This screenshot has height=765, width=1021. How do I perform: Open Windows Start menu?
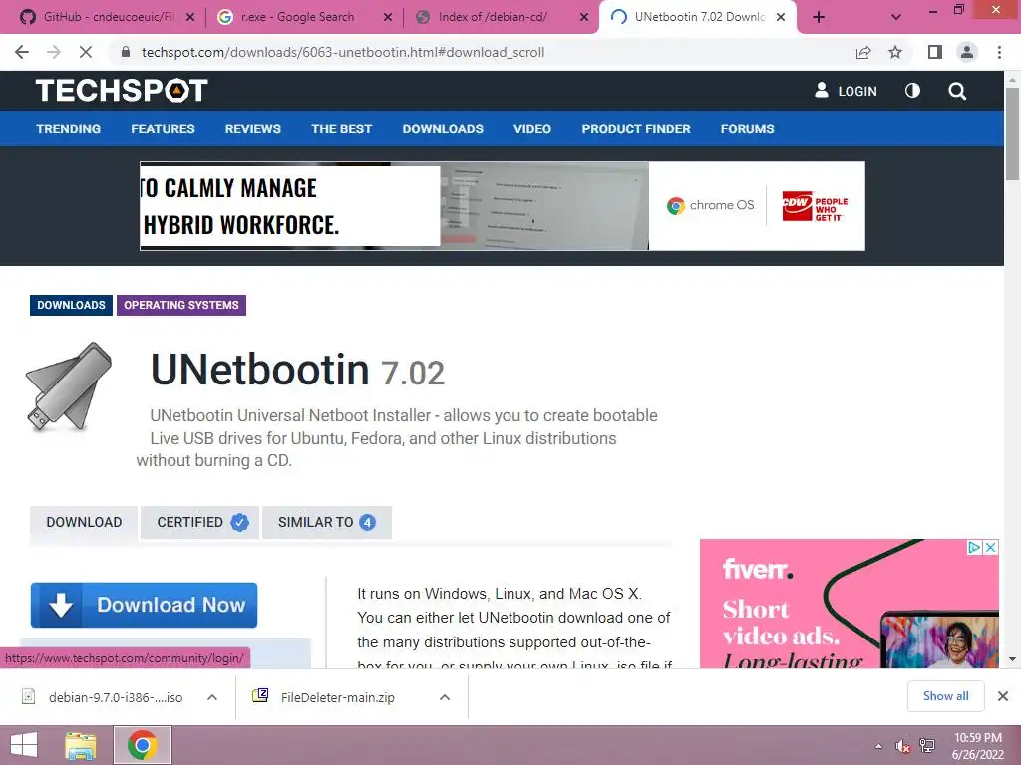[x=24, y=745]
